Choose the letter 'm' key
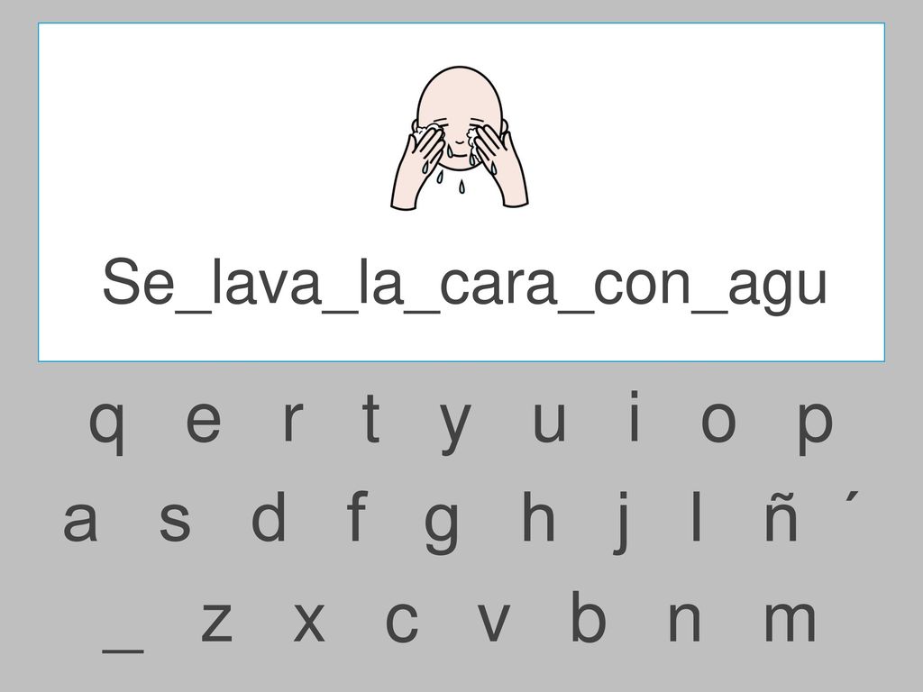The width and height of the screenshot is (923, 692). 790,621
